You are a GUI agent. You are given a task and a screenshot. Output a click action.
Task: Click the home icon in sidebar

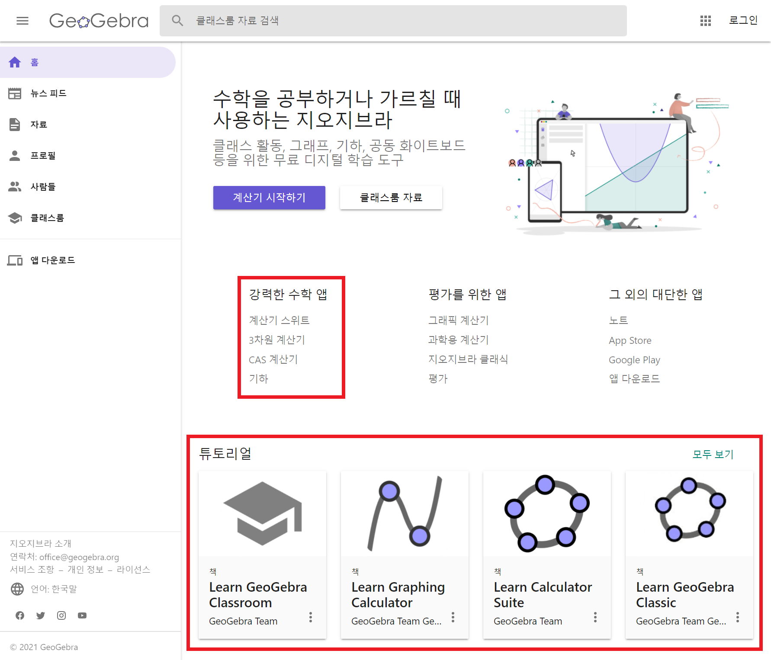pos(15,62)
